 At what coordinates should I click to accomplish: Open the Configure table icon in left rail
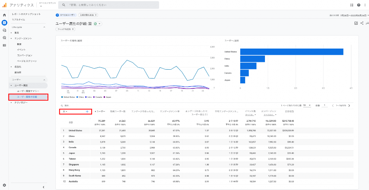coord(4,45)
